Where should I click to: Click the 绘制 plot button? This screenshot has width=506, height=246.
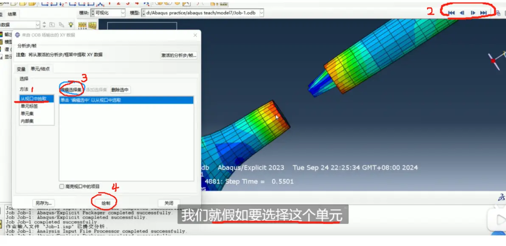(106, 203)
